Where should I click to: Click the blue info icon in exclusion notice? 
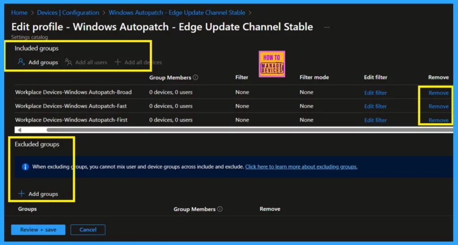pos(25,166)
